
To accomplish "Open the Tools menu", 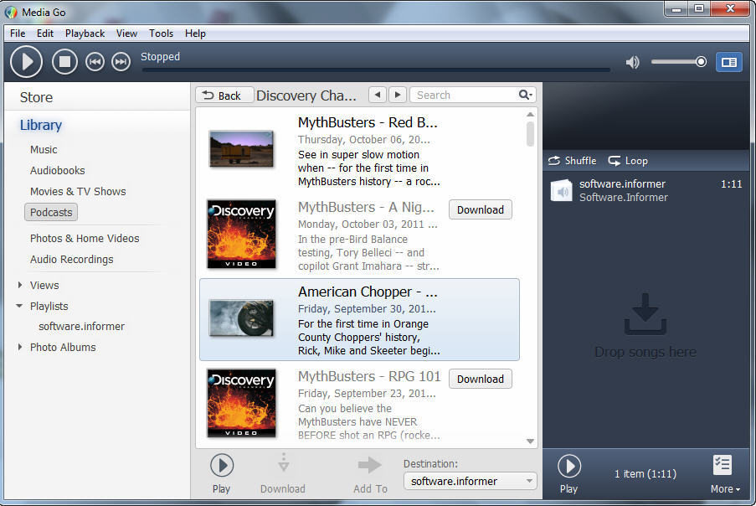I will point(161,34).
